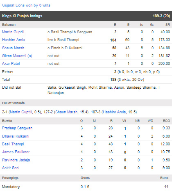Click the Bowler column header
The image size is (172, 193).
point(7,121)
